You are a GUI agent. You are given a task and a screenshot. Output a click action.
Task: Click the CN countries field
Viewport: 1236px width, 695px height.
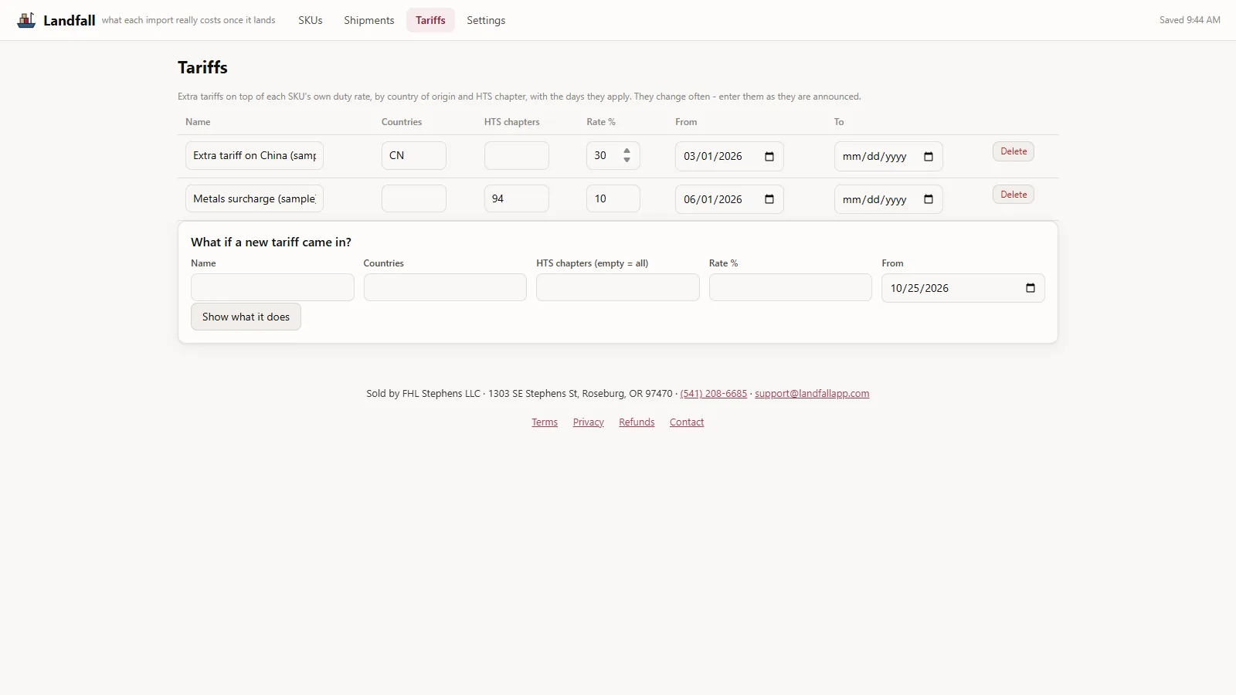(414, 155)
